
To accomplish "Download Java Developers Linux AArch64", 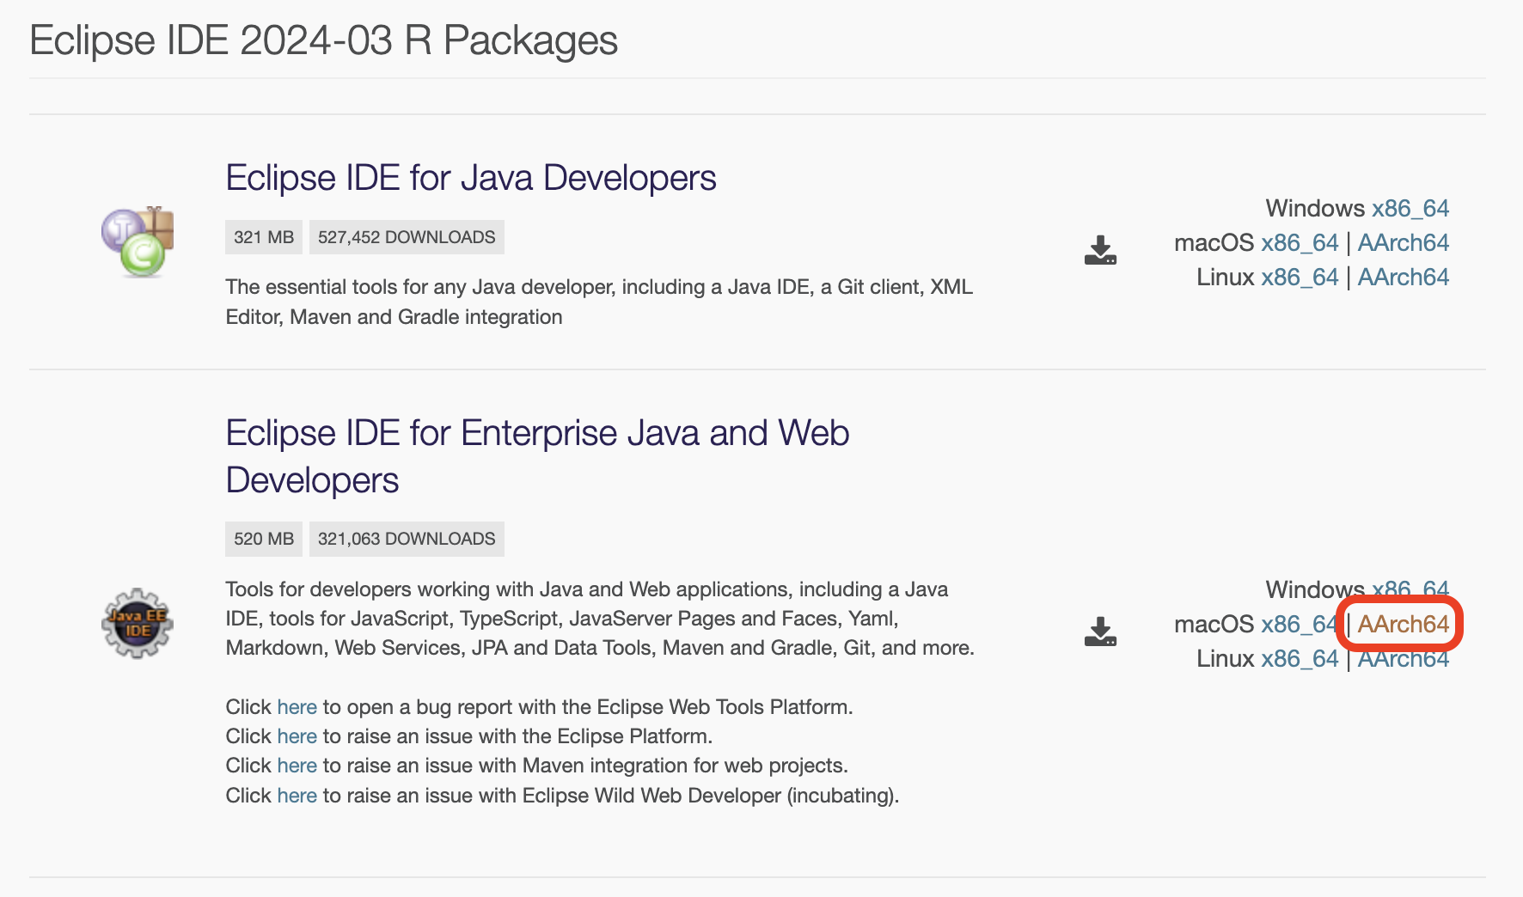I will coord(1404,277).
